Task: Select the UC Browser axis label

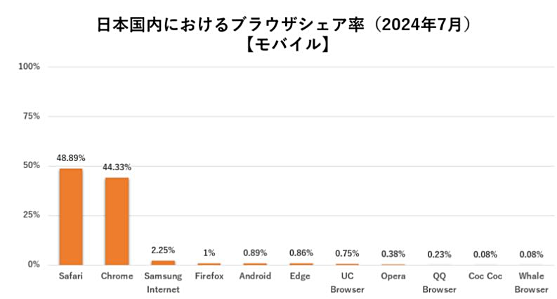Action: [347, 282]
